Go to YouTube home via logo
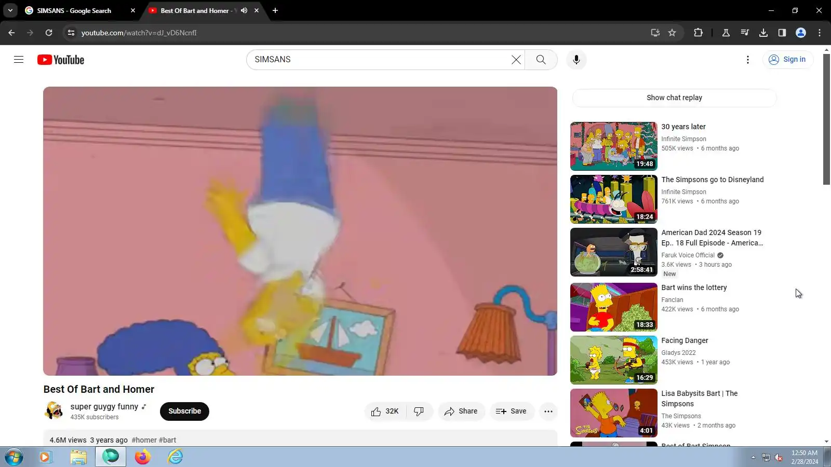831x467 pixels. pyautogui.click(x=61, y=60)
